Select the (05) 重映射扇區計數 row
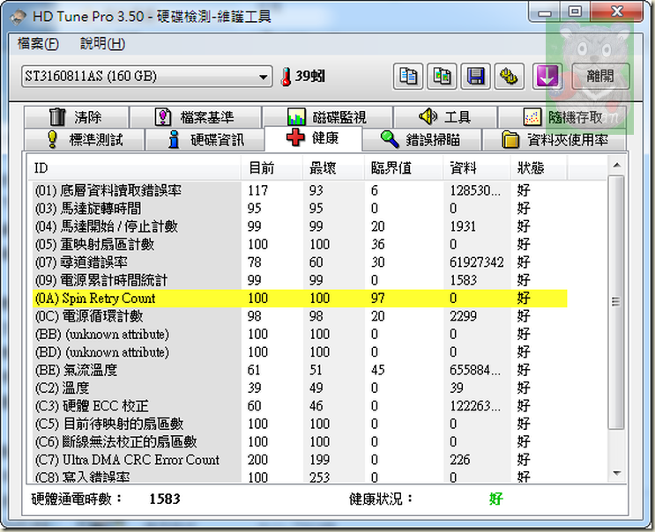The height and width of the screenshot is (532, 655). 300,245
